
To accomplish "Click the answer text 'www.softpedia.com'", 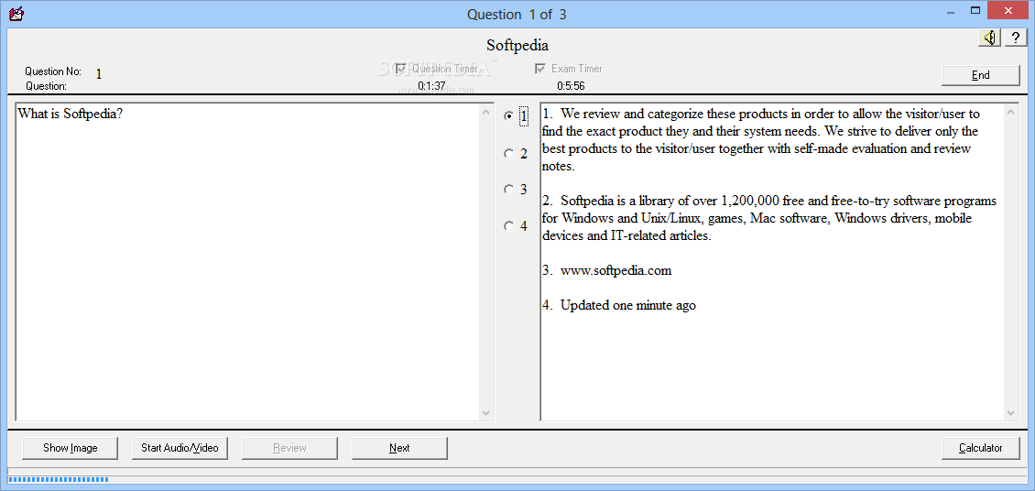I will [616, 270].
